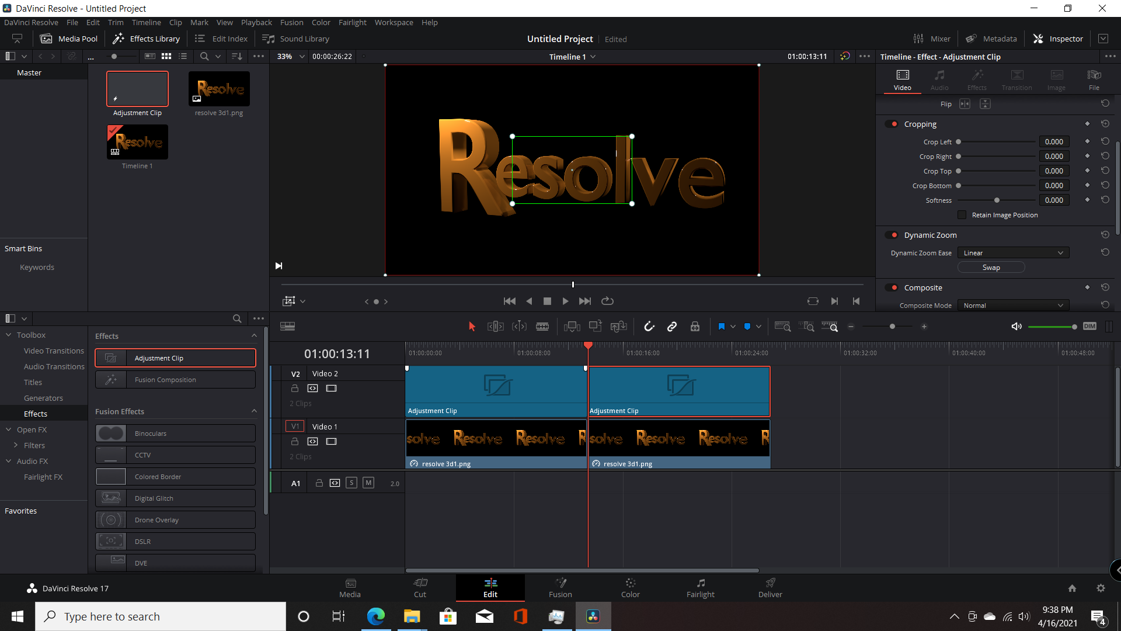
Task: Open the Fairlight menu
Action: pyautogui.click(x=353, y=22)
